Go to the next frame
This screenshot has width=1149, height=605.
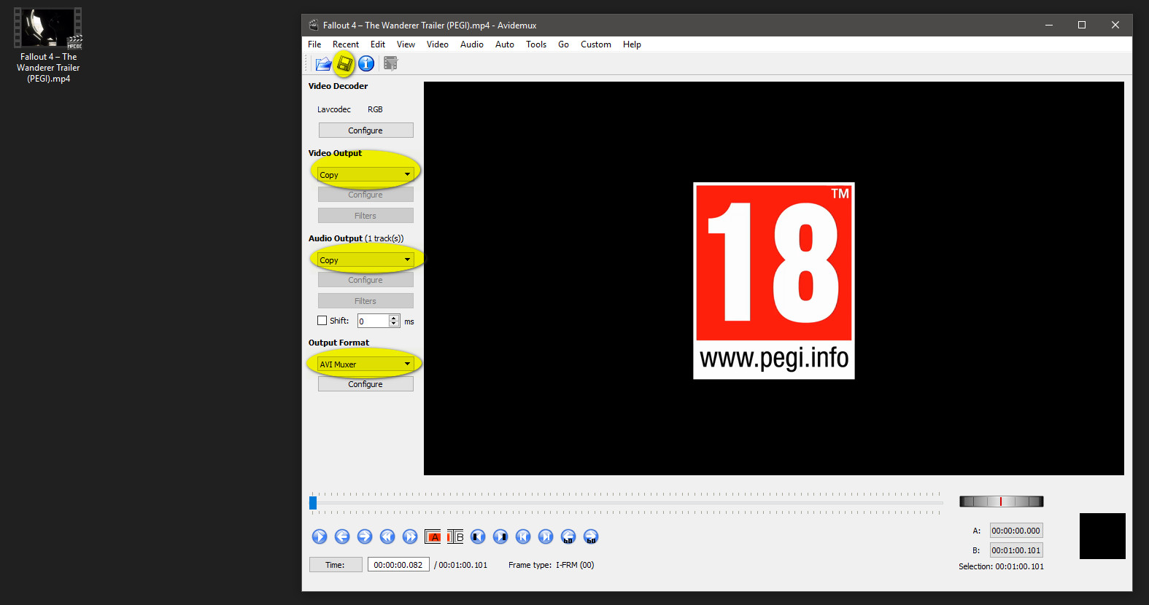[365, 536]
